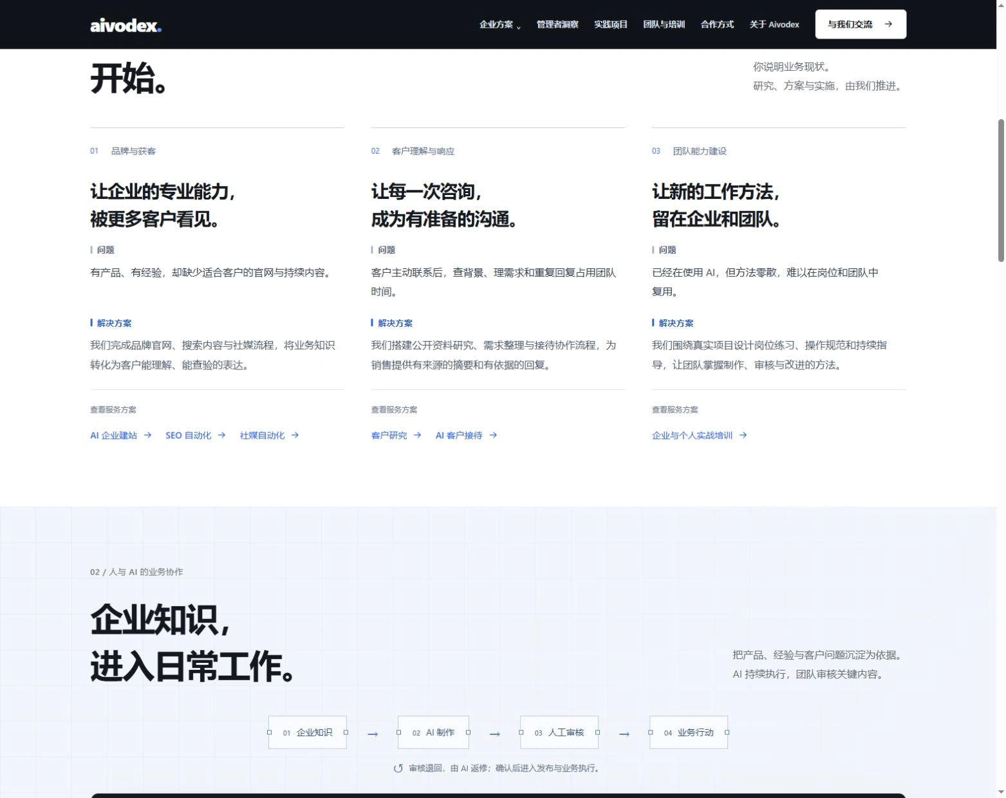This screenshot has height=798, width=1006.
Task: Click the label 02 / 人与 AI 的业务协作
Action: (x=136, y=572)
